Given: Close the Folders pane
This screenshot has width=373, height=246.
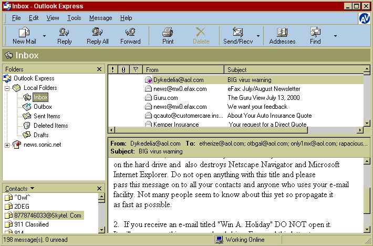Looking at the screenshot, I should 99,69.
